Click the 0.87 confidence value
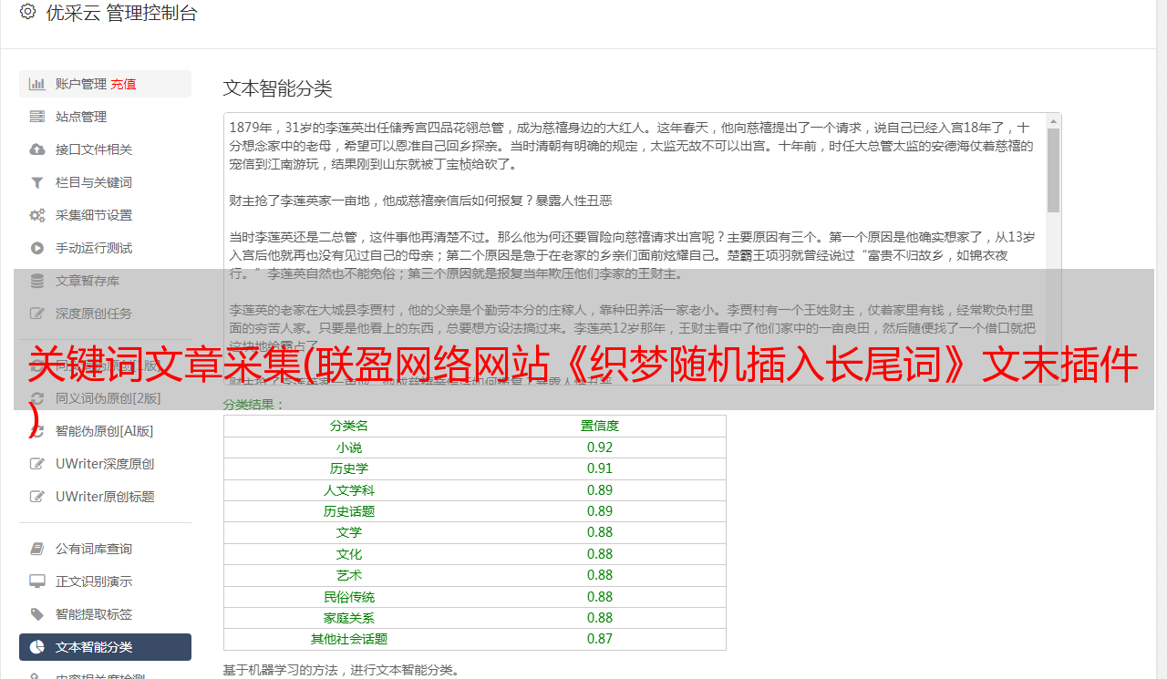The image size is (1167, 679). [600, 639]
